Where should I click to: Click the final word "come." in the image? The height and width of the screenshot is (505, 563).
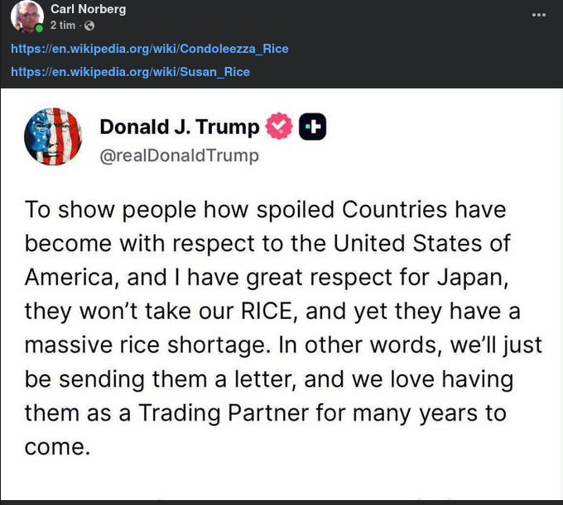tap(56, 447)
